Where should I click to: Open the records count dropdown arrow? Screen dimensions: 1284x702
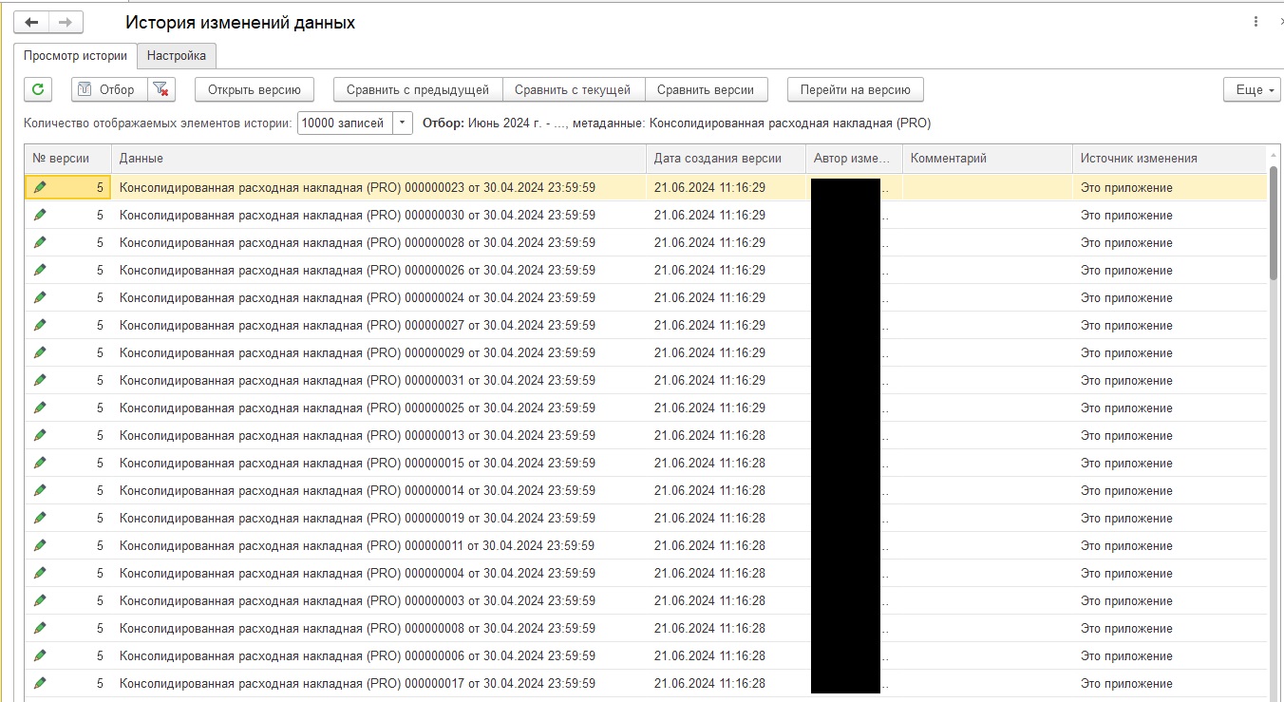402,123
